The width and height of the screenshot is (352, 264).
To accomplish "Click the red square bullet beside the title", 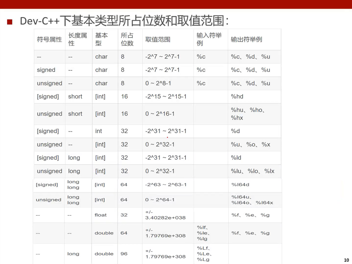I will pos(10,22).
